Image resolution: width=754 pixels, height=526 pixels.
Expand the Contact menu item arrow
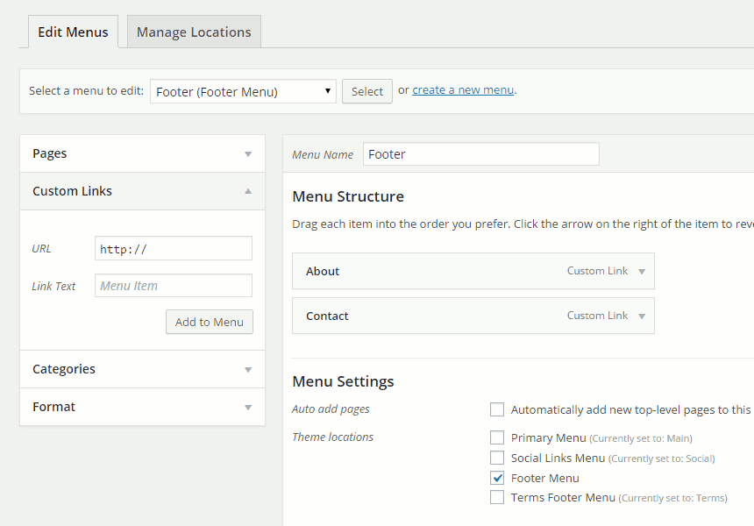point(642,316)
